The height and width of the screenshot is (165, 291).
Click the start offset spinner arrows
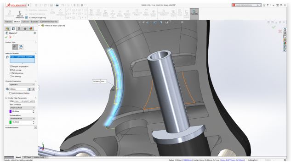(34, 111)
